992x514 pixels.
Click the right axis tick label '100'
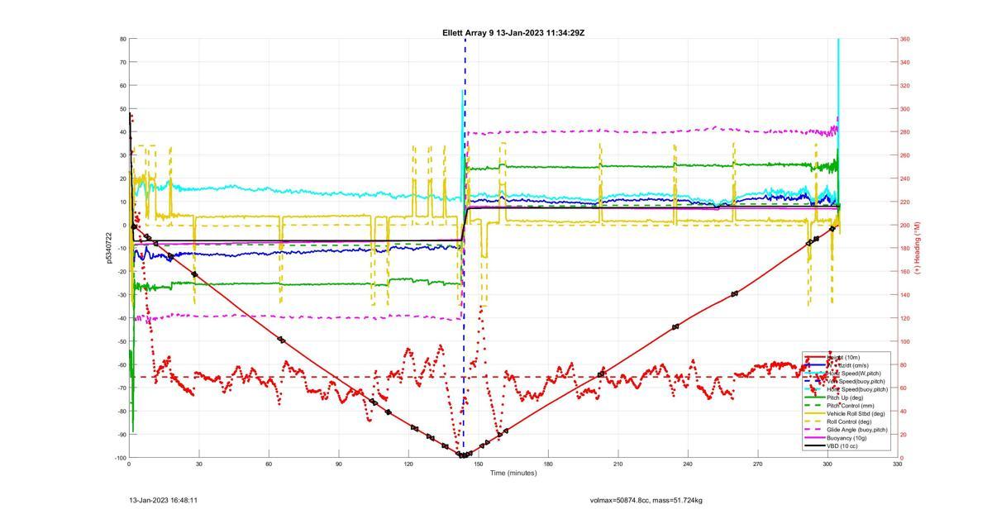(905, 341)
